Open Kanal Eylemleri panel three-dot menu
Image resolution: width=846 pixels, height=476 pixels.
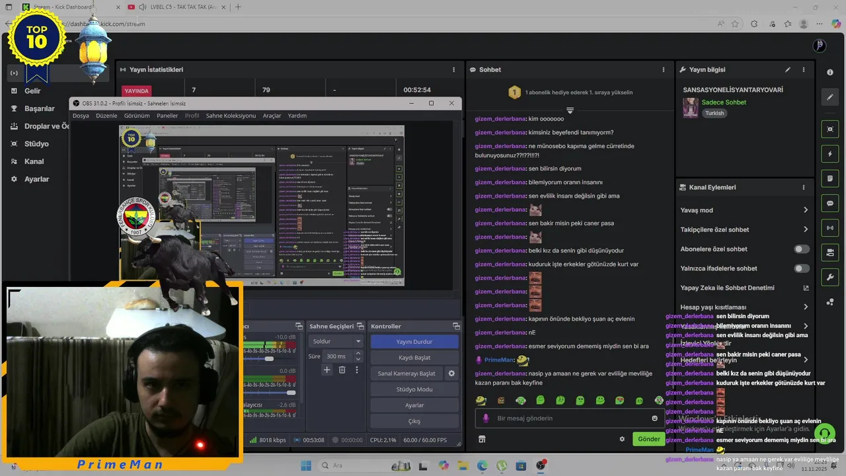(x=804, y=187)
